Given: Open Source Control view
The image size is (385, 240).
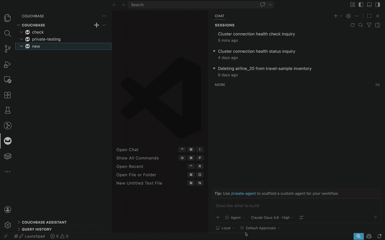Looking at the screenshot, I should (8, 49).
